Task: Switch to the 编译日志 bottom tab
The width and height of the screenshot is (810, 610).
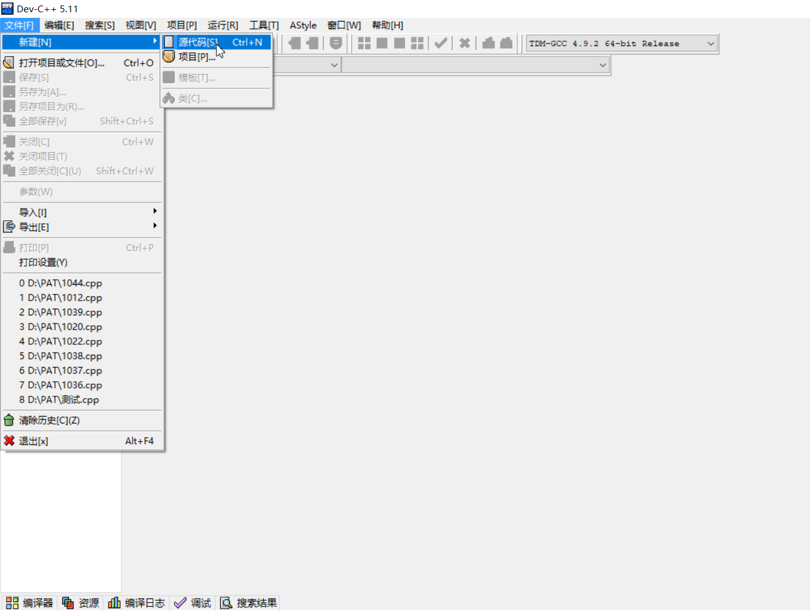Action: (x=136, y=603)
